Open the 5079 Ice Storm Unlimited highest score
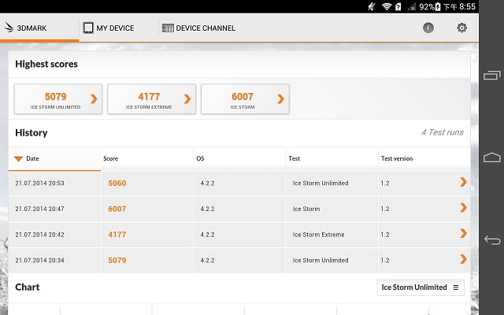The height and width of the screenshot is (315, 504). pyautogui.click(x=58, y=99)
